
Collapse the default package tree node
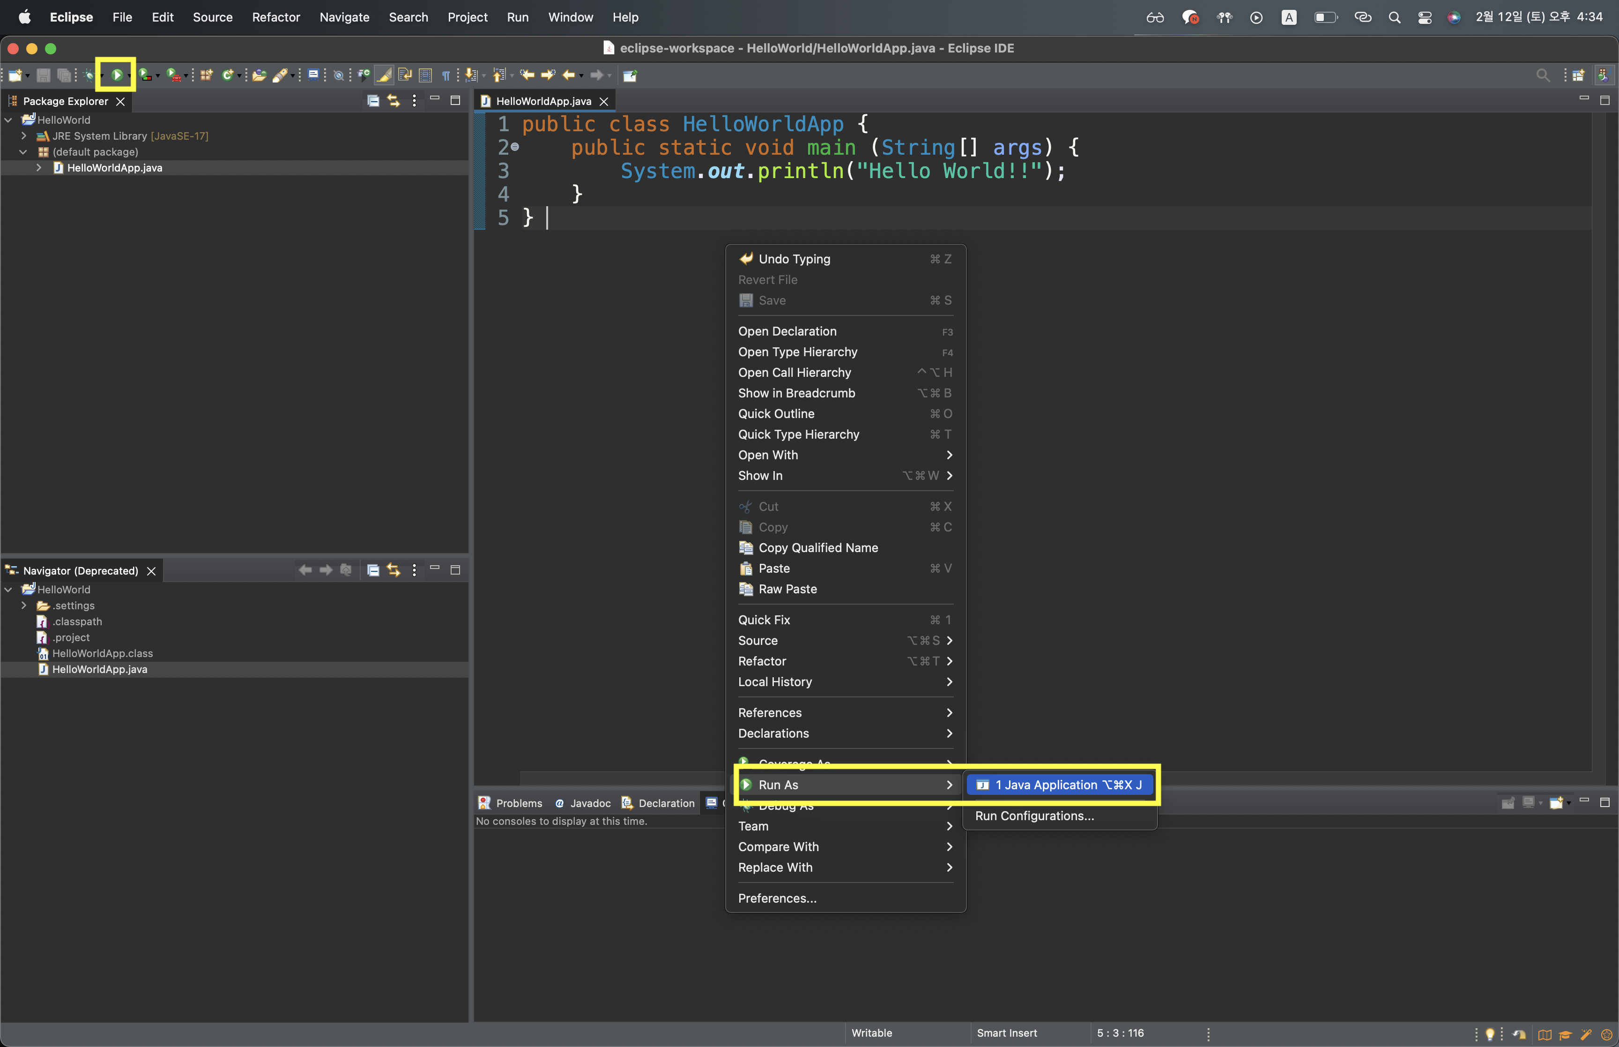(x=24, y=151)
